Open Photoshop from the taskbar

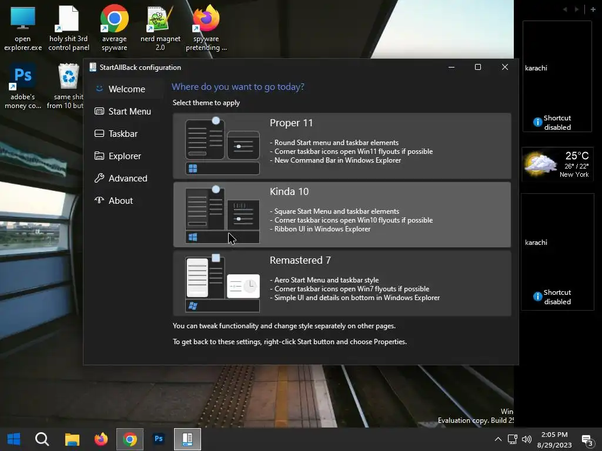tap(159, 439)
